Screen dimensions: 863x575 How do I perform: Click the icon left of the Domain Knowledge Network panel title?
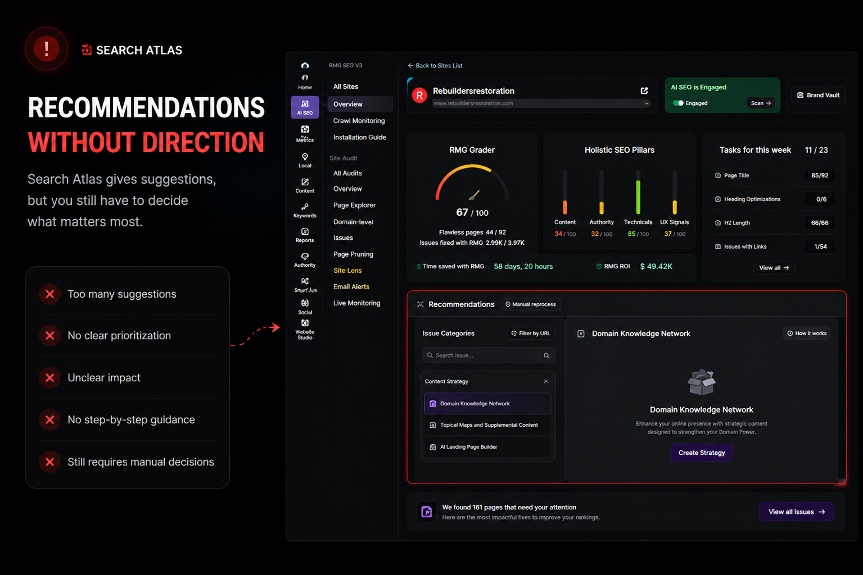coord(581,334)
